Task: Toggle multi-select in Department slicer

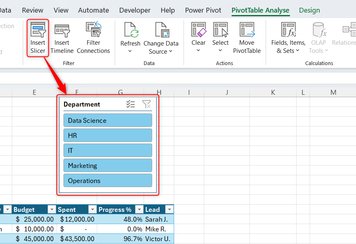Action: 131,104
